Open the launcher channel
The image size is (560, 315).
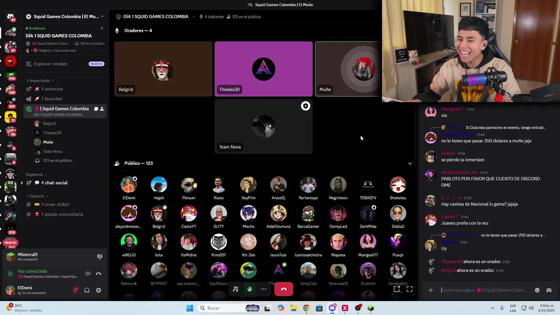65,99
